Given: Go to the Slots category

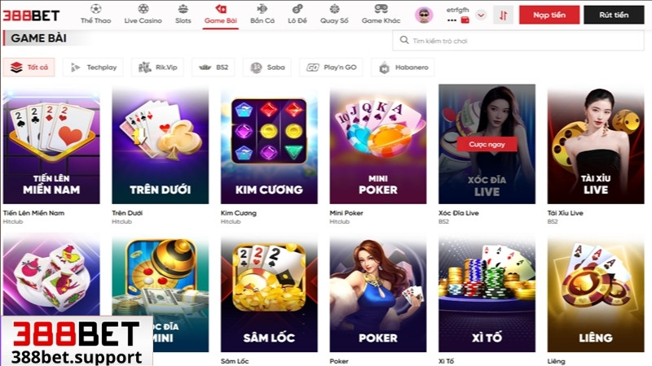Looking at the screenshot, I should click(183, 15).
